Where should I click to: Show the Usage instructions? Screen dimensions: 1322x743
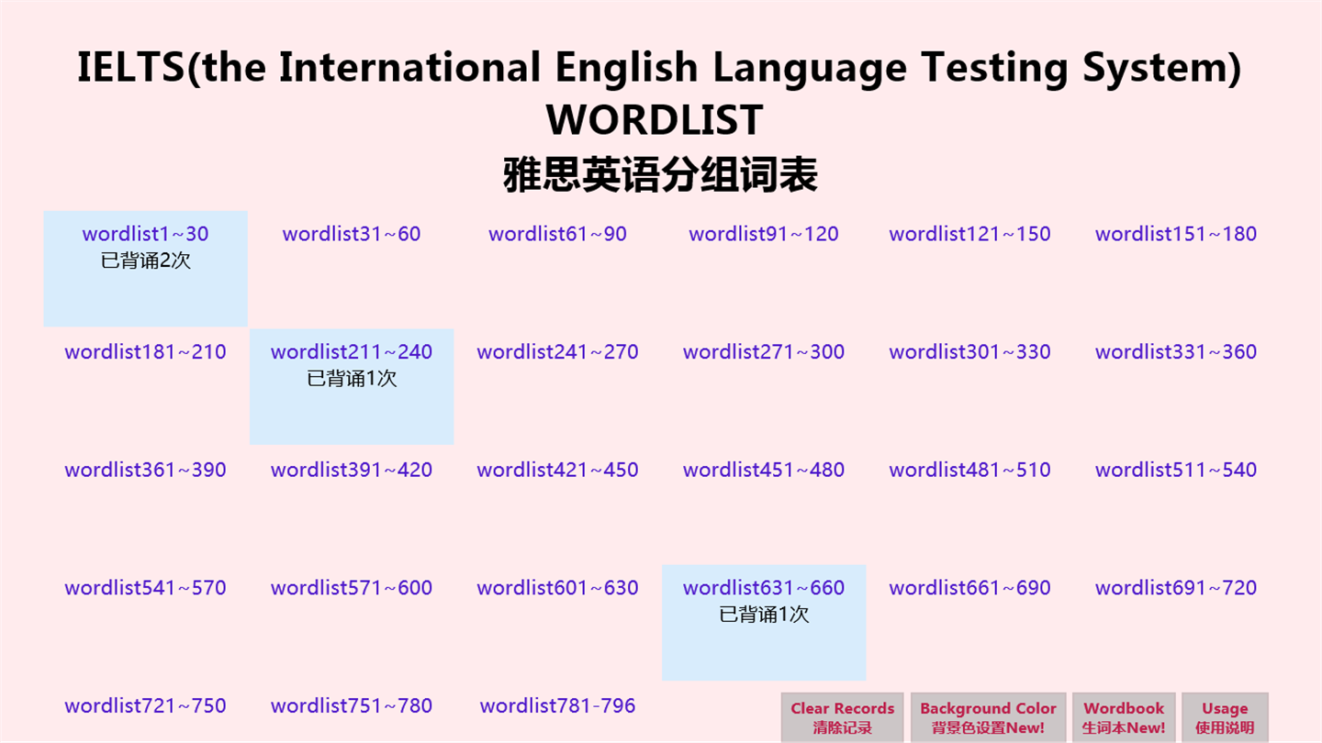(1225, 717)
